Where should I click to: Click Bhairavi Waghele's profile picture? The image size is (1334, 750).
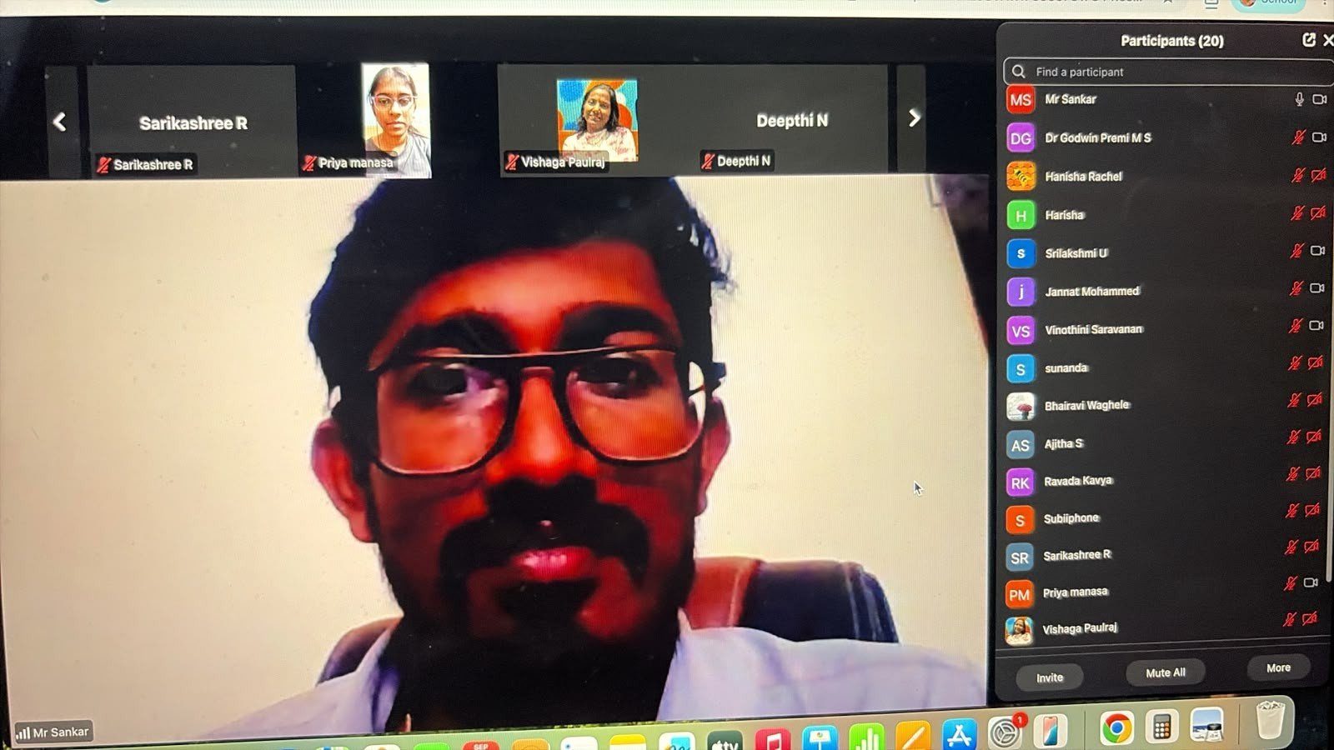[x=1021, y=407]
